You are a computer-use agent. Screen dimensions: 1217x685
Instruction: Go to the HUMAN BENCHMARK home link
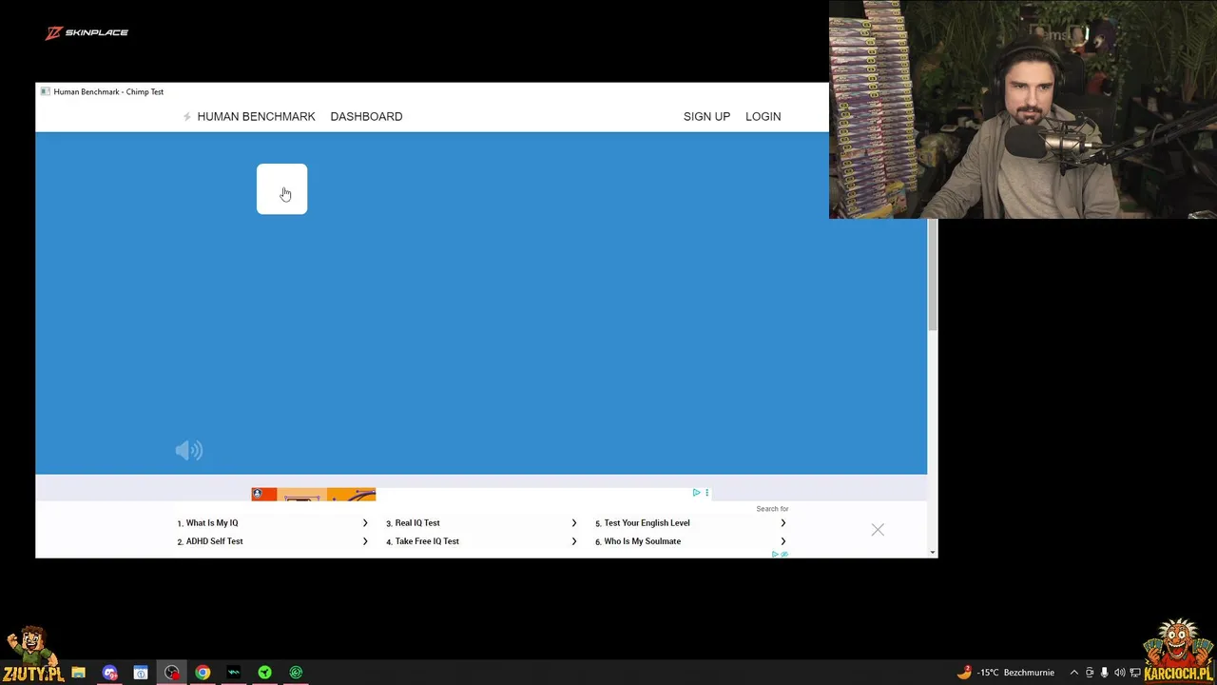pos(256,116)
